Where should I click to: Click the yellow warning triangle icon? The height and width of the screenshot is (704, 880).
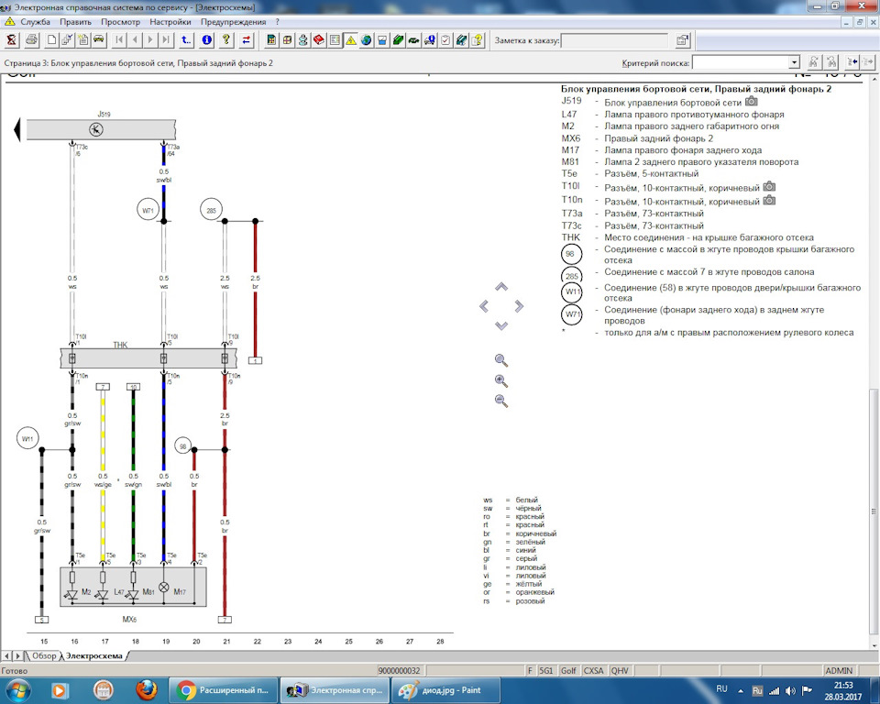click(x=351, y=39)
